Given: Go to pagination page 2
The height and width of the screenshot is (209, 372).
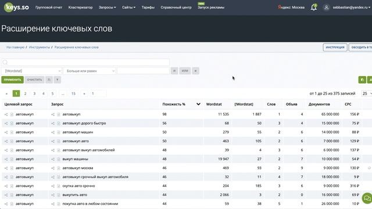Looking at the screenshot, I should point(25,93).
